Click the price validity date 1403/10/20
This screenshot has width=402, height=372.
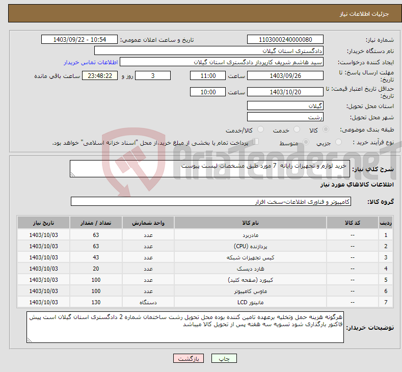tap(285, 92)
